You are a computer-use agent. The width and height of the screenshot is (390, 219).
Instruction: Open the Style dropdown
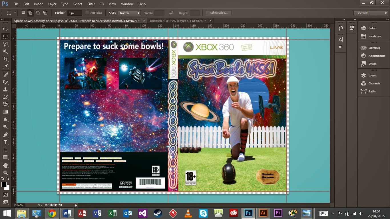click(129, 13)
